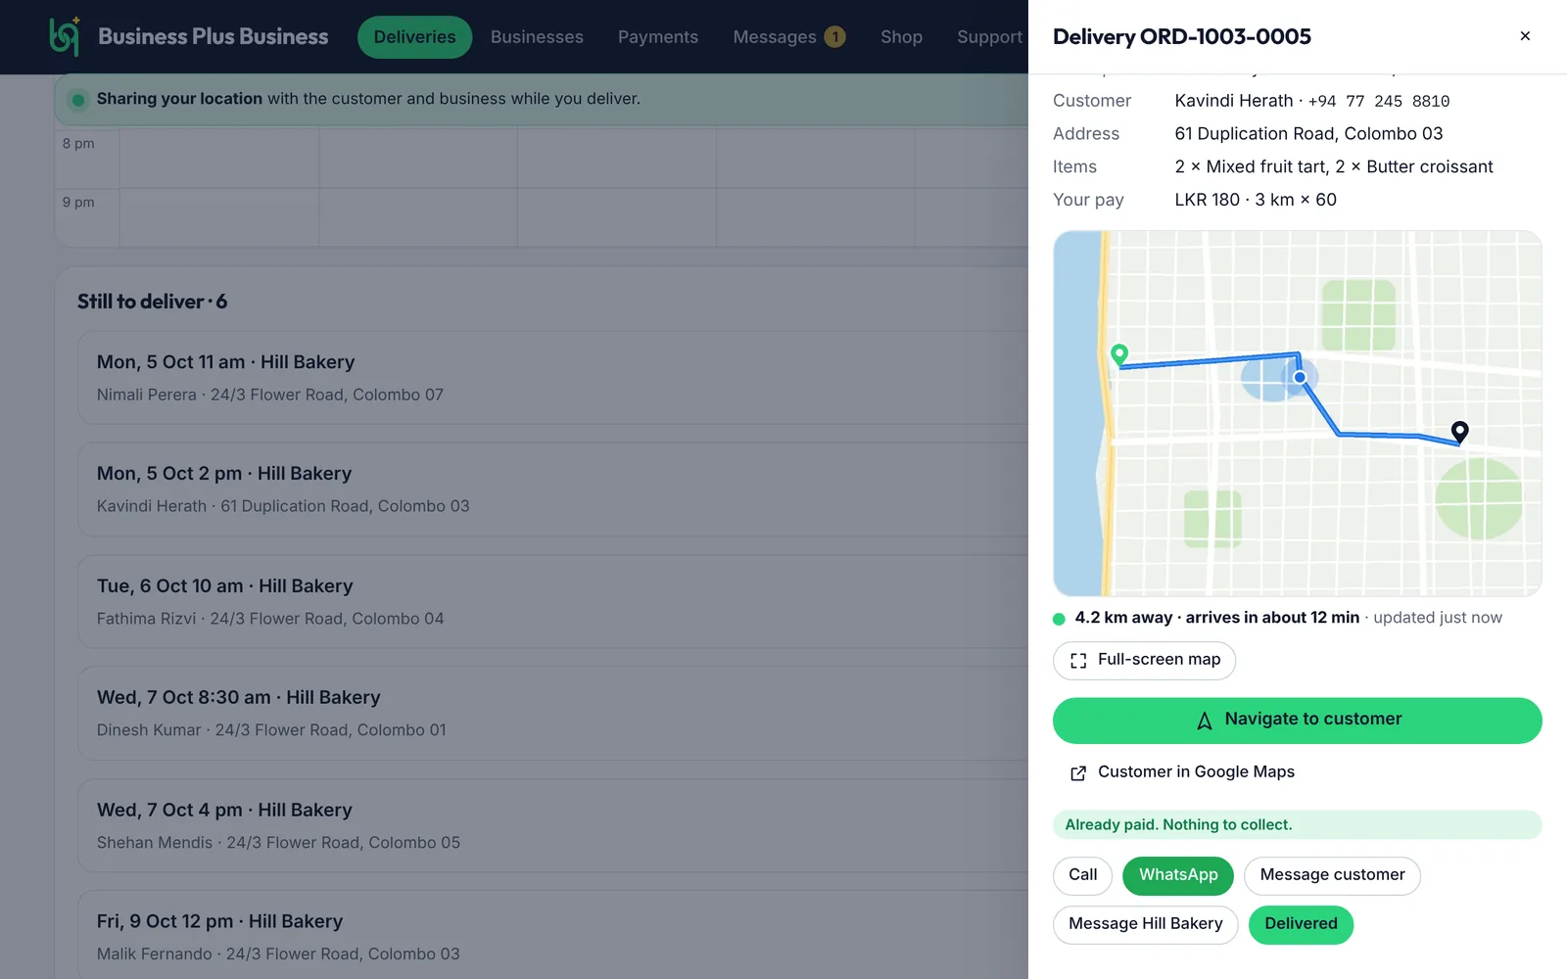Click the external link icon beside Customer in Google Maps
The height and width of the screenshot is (979, 1567).
click(x=1078, y=773)
